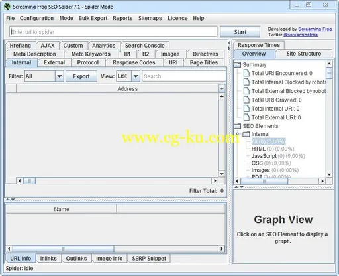
Task: Click the Name column header
Action: pos(61,209)
